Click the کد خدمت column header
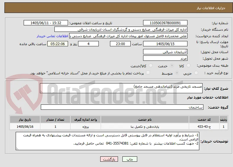Screen dimensions: 233x167 click(x=204, y=119)
